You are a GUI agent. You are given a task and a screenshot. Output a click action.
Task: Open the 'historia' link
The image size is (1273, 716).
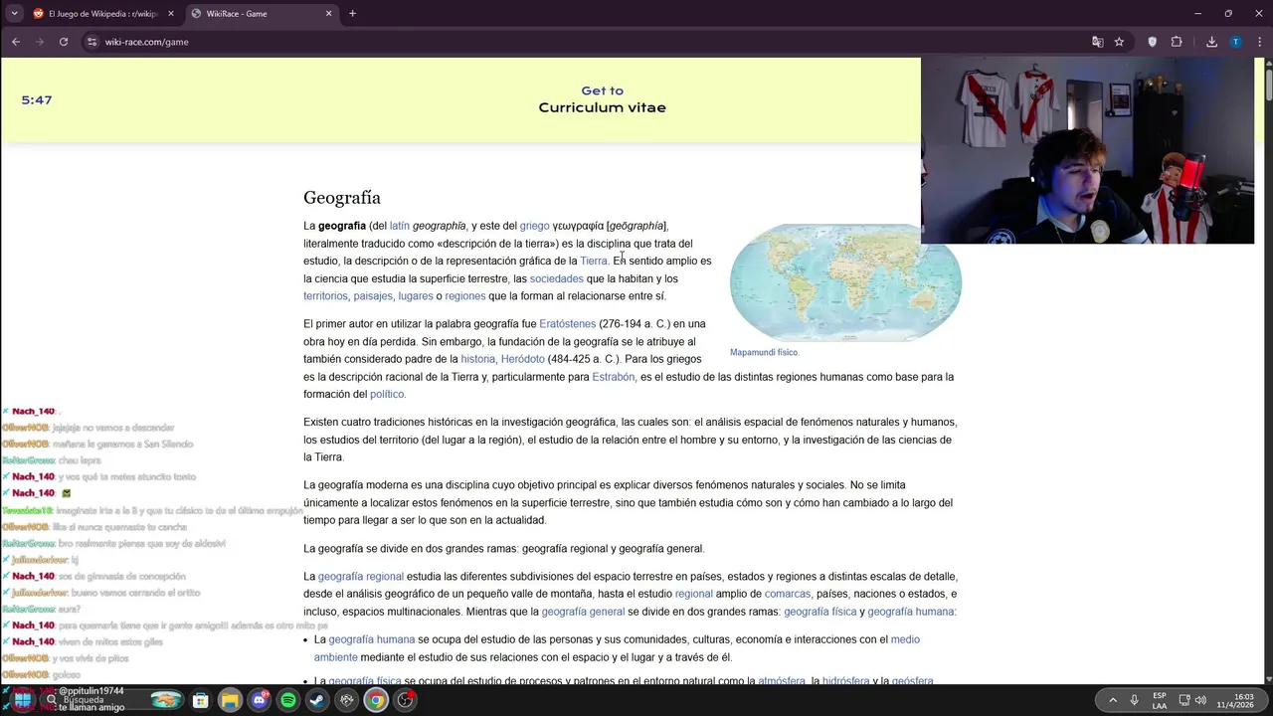point(477,359)
